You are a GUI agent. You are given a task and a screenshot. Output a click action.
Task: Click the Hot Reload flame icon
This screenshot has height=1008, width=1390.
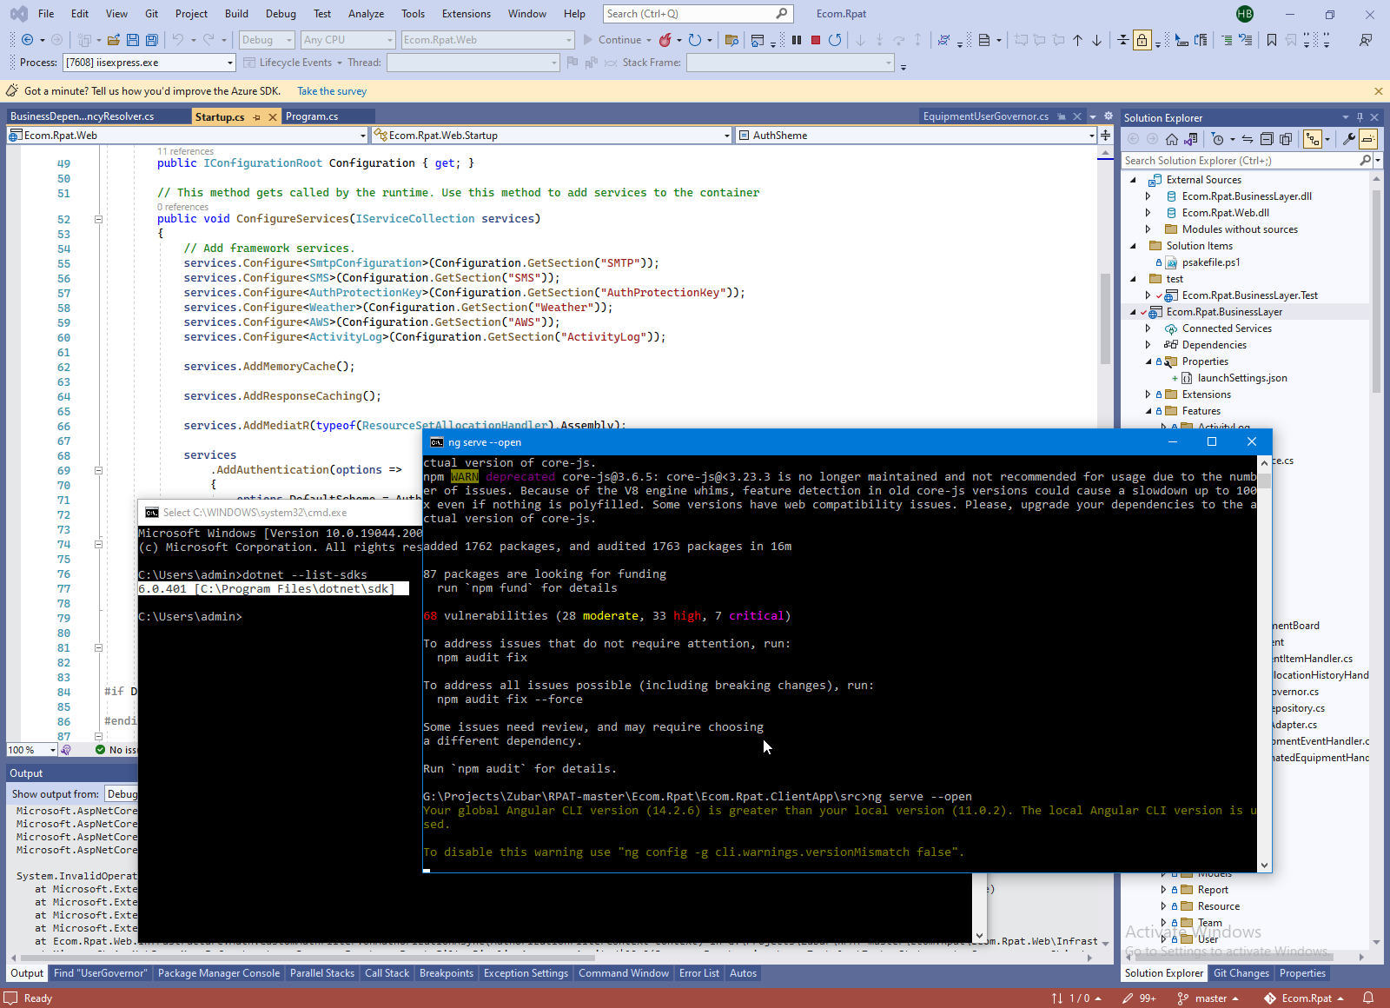coord(665,40)
